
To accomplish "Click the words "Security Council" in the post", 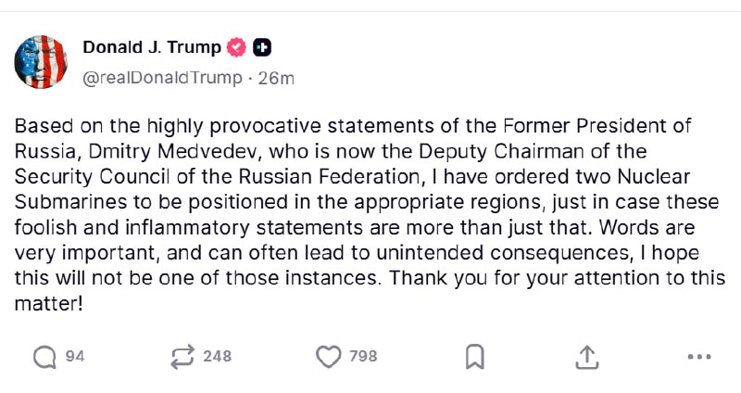I will (x=78, y=174).
